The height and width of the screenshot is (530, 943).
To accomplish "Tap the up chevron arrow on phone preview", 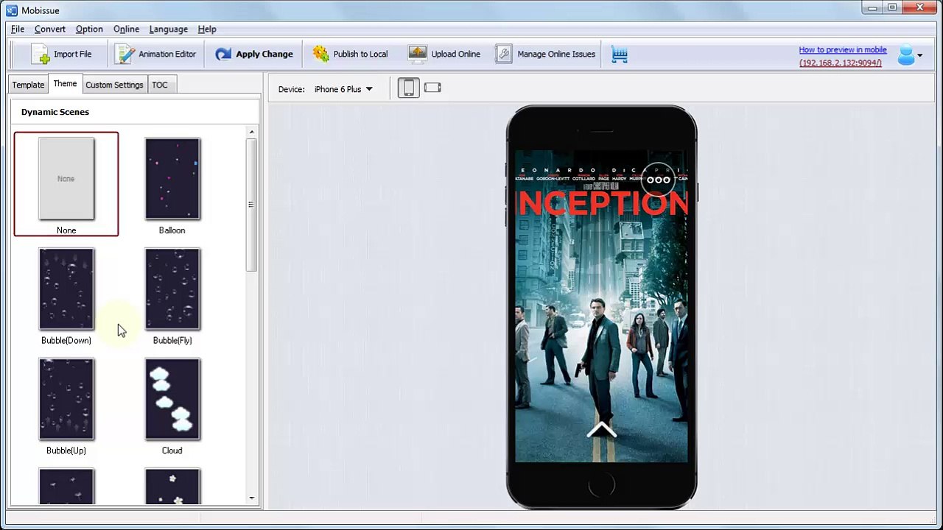I will [602, 431].
